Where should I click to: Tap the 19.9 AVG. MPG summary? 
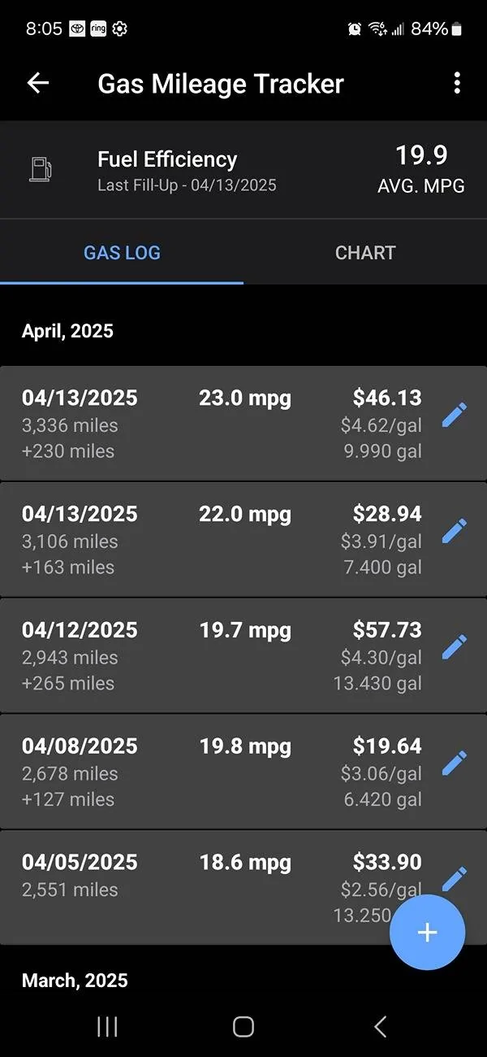(420, 169)
